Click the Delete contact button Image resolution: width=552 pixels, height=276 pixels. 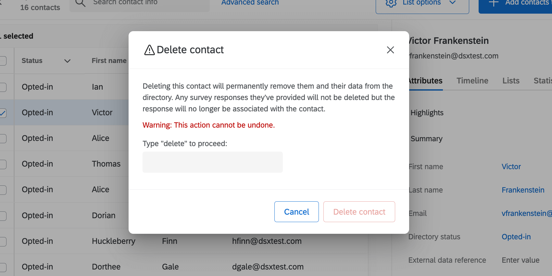coord(359,212)
